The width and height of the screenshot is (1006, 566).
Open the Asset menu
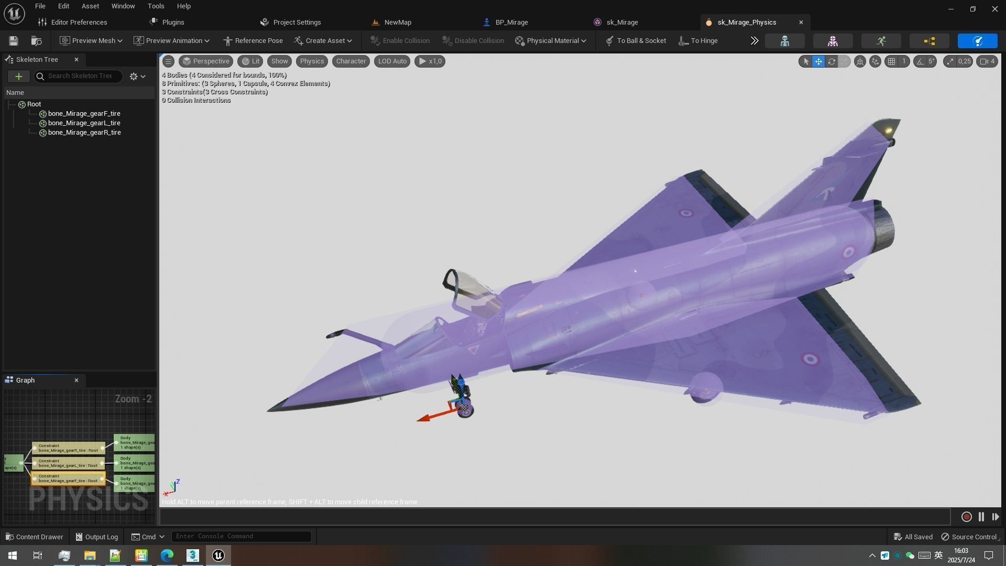click(90, 6)
